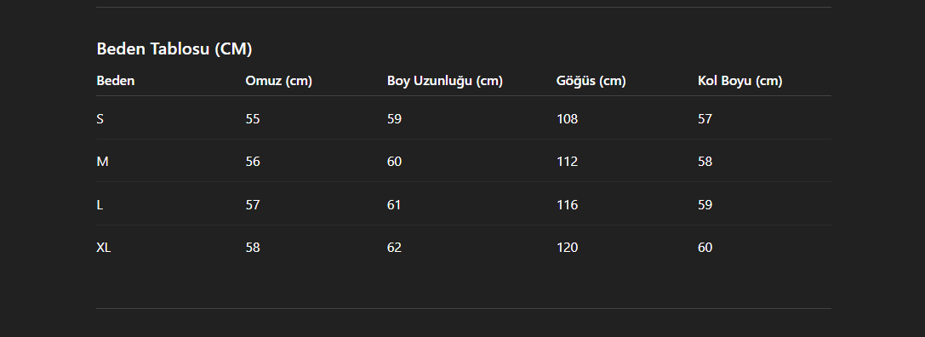This screenshot has height=337, width=925.
Task: Click length value 61 in L row
Action: 394,205
